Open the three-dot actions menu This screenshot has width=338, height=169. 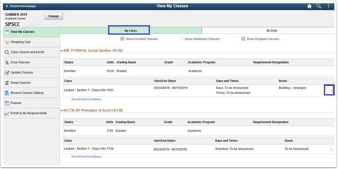pyautogui.click(x=328, y=6)
